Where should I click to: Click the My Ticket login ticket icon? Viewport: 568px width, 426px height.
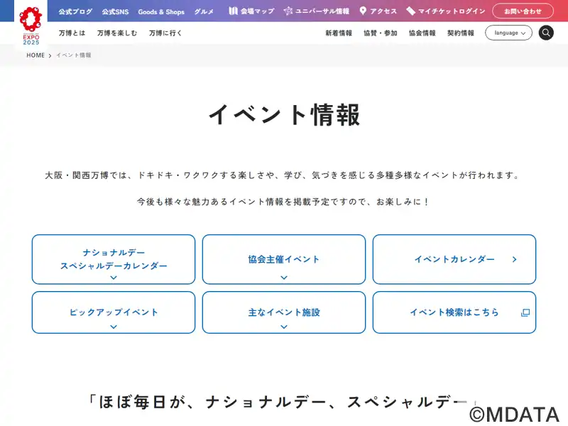coord(410,11)
